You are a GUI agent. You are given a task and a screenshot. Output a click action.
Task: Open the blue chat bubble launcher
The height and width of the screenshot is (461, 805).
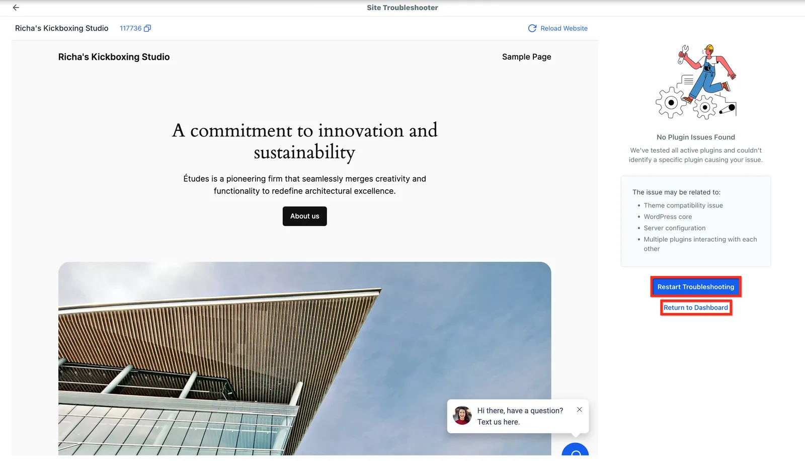click(x=575, y=450)
